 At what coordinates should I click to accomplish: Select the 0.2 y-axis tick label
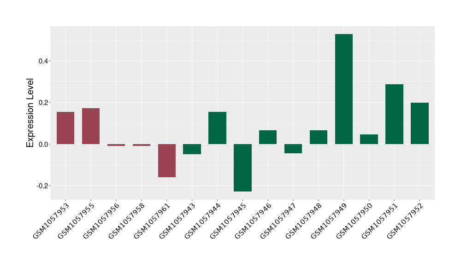[x=43, y=103]
